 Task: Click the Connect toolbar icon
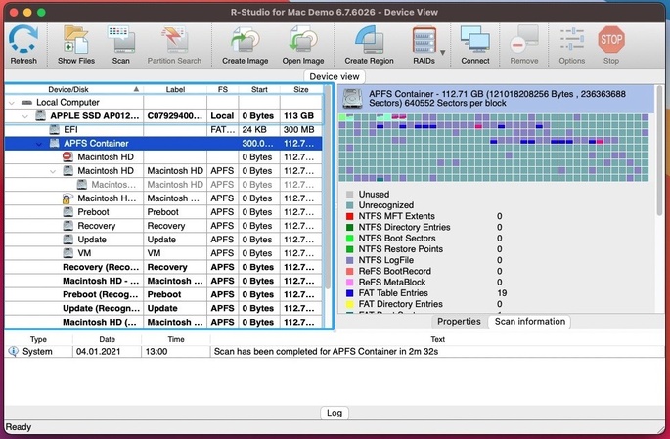(475, 39)
